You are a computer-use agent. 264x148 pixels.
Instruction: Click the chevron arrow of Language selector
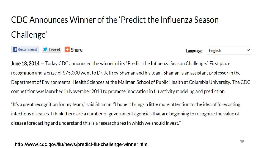pos(248,50)
